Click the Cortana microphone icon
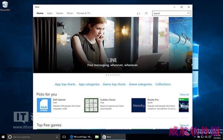 pos(57,137)
